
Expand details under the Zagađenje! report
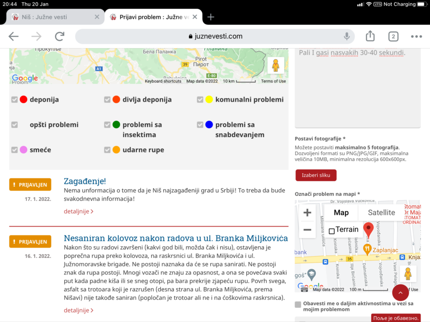pyautogui.click(x=78, y=211)
